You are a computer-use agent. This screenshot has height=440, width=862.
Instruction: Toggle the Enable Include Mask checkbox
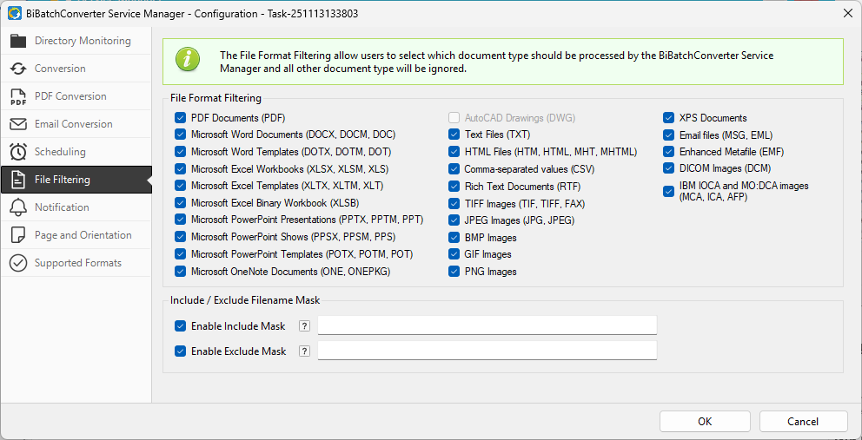click(x=181, y=326)
